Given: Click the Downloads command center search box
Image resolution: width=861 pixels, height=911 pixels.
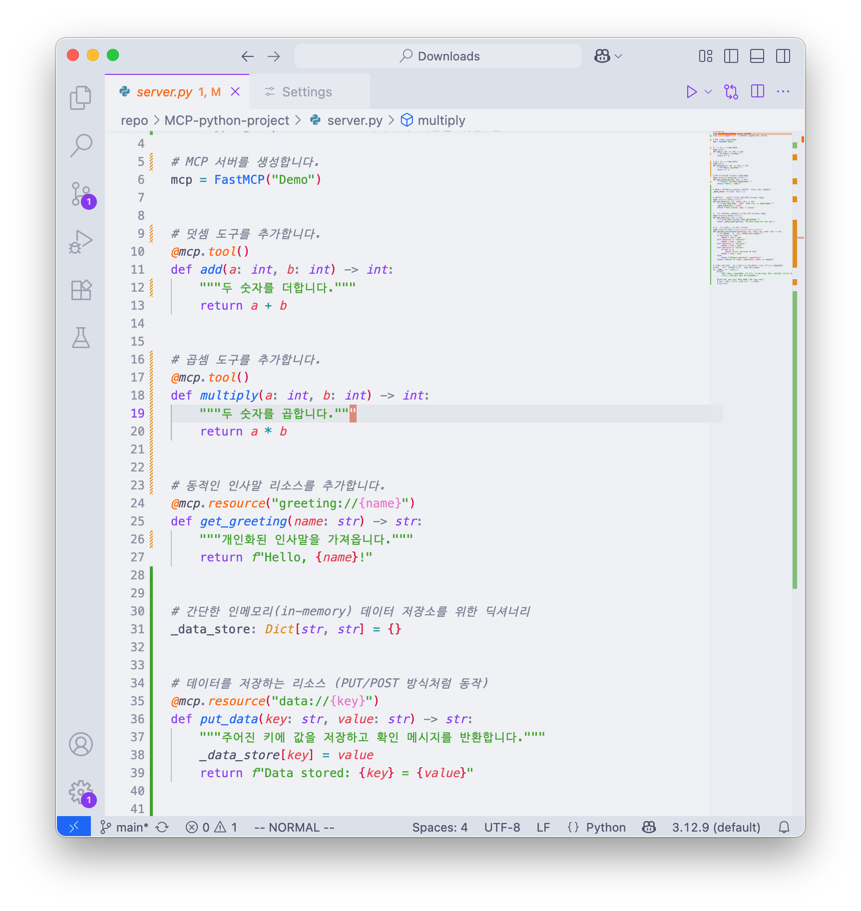Looking at the screenshot, I should pos(438,56).
